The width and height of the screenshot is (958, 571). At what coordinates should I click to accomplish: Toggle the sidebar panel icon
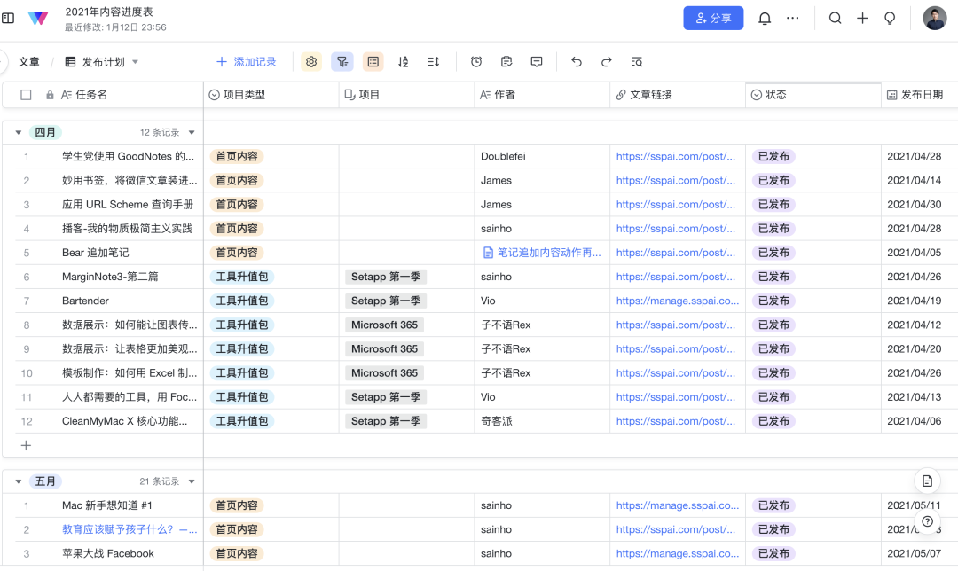point(8,18)
